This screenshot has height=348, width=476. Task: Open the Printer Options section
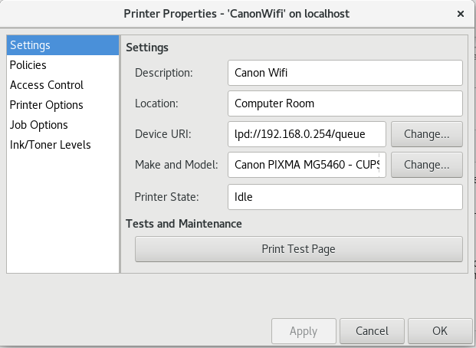pyautogui.click(x=63, y=105)
